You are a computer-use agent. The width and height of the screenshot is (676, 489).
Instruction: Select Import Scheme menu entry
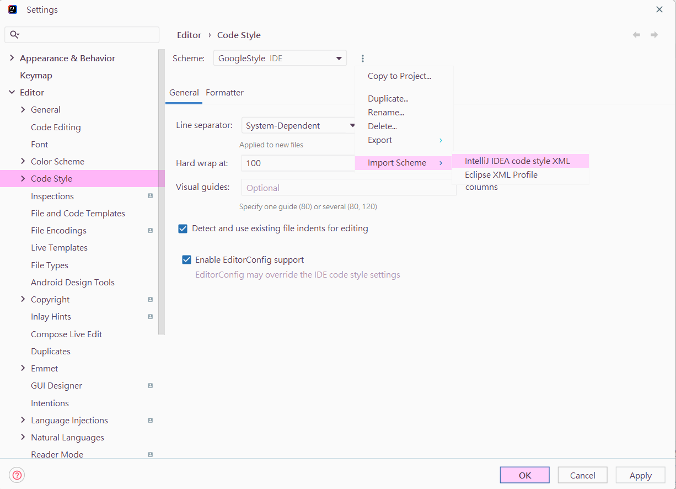coord(404,163)
